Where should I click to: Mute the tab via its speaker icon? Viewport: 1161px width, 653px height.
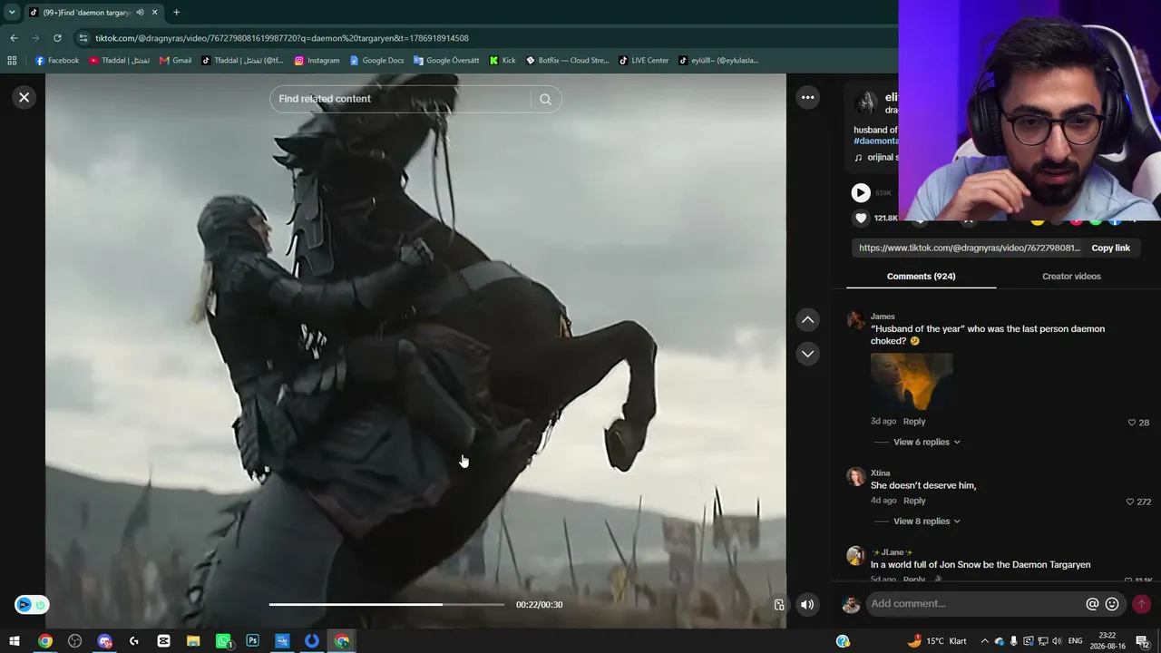[140, 13]
